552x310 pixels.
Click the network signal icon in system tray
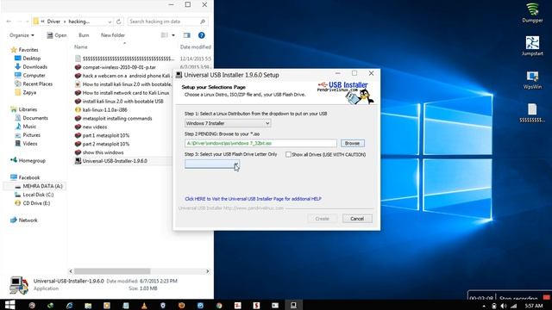(x=513, y=306)
